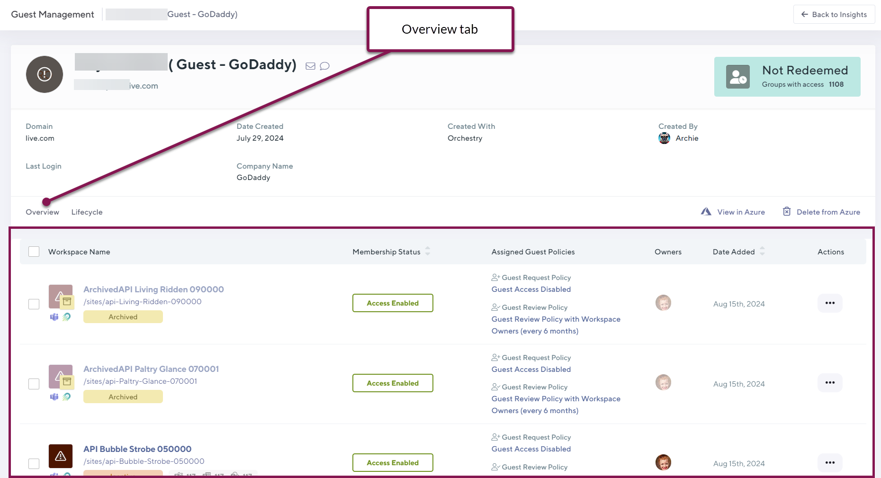
Task: Select the Overview tab
Action: [x=43, y=212]
